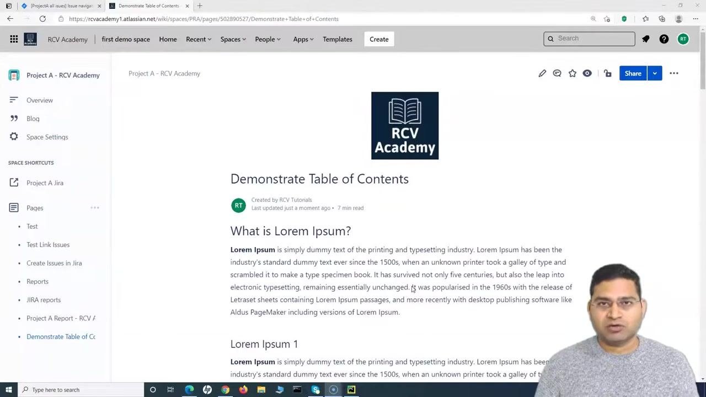Image resolution: width=706 pixels, height=397 pixels.
Task: Click the Space Settings gear icon
Action: (14, 137)
